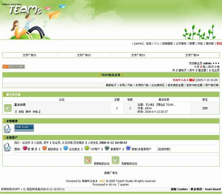The height and width of the screenshot is (194, 222).
Task: Click the TEAM BOARD friend link banner
Action: pyautogui.click(x=24, y=128)
